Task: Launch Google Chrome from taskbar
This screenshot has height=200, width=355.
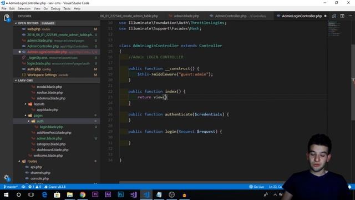Action: [x=83, y=195]
